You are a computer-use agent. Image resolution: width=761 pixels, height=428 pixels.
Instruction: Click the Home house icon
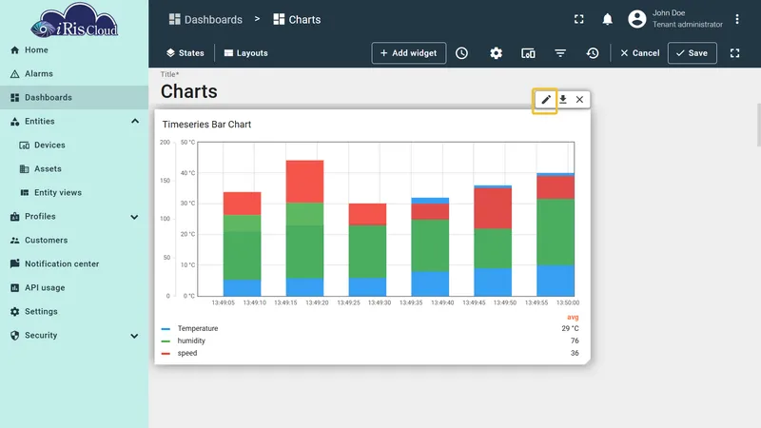click(x=14, y=50)
